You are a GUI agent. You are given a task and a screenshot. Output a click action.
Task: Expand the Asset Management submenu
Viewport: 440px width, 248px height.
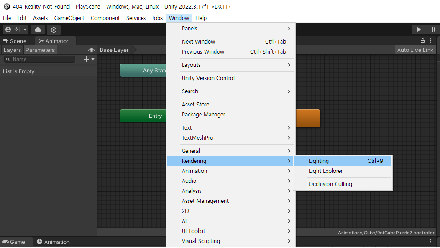click(x=231, y=201)
